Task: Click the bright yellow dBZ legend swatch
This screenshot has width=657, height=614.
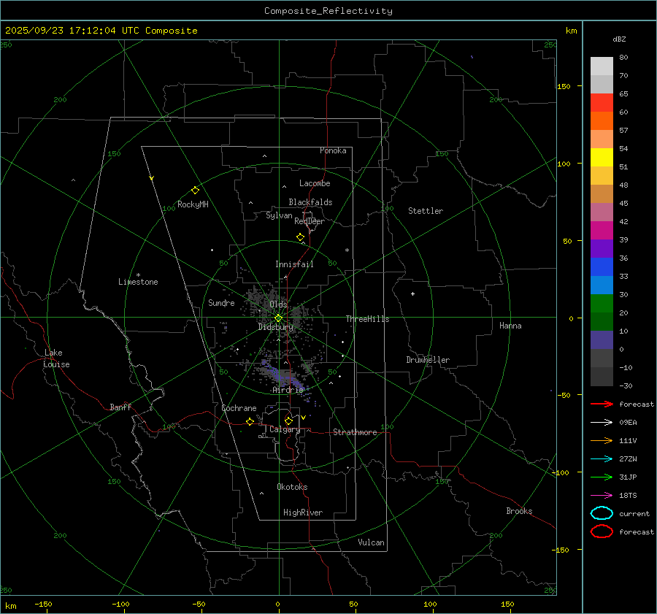Action: (602, 157)
